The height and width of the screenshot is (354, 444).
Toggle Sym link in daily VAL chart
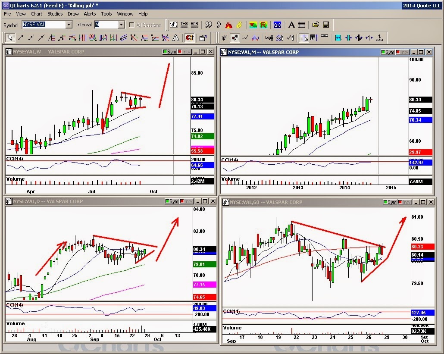(x=172, y=201)
